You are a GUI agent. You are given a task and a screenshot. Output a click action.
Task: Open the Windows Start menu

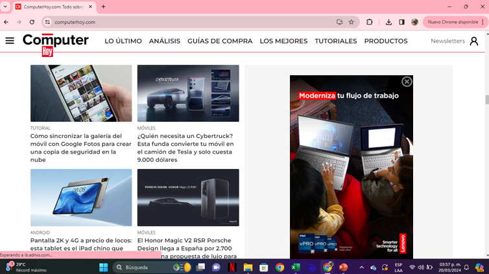point(103,267)
